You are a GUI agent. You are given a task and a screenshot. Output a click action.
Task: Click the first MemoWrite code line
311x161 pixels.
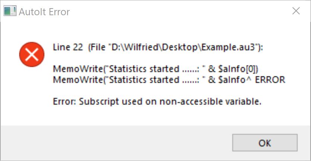coord(155,69)
